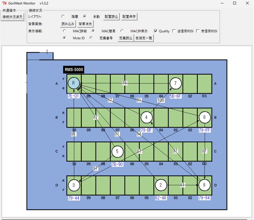
Task: Click the MAC label 5B-6F
Action: (176, 96)
